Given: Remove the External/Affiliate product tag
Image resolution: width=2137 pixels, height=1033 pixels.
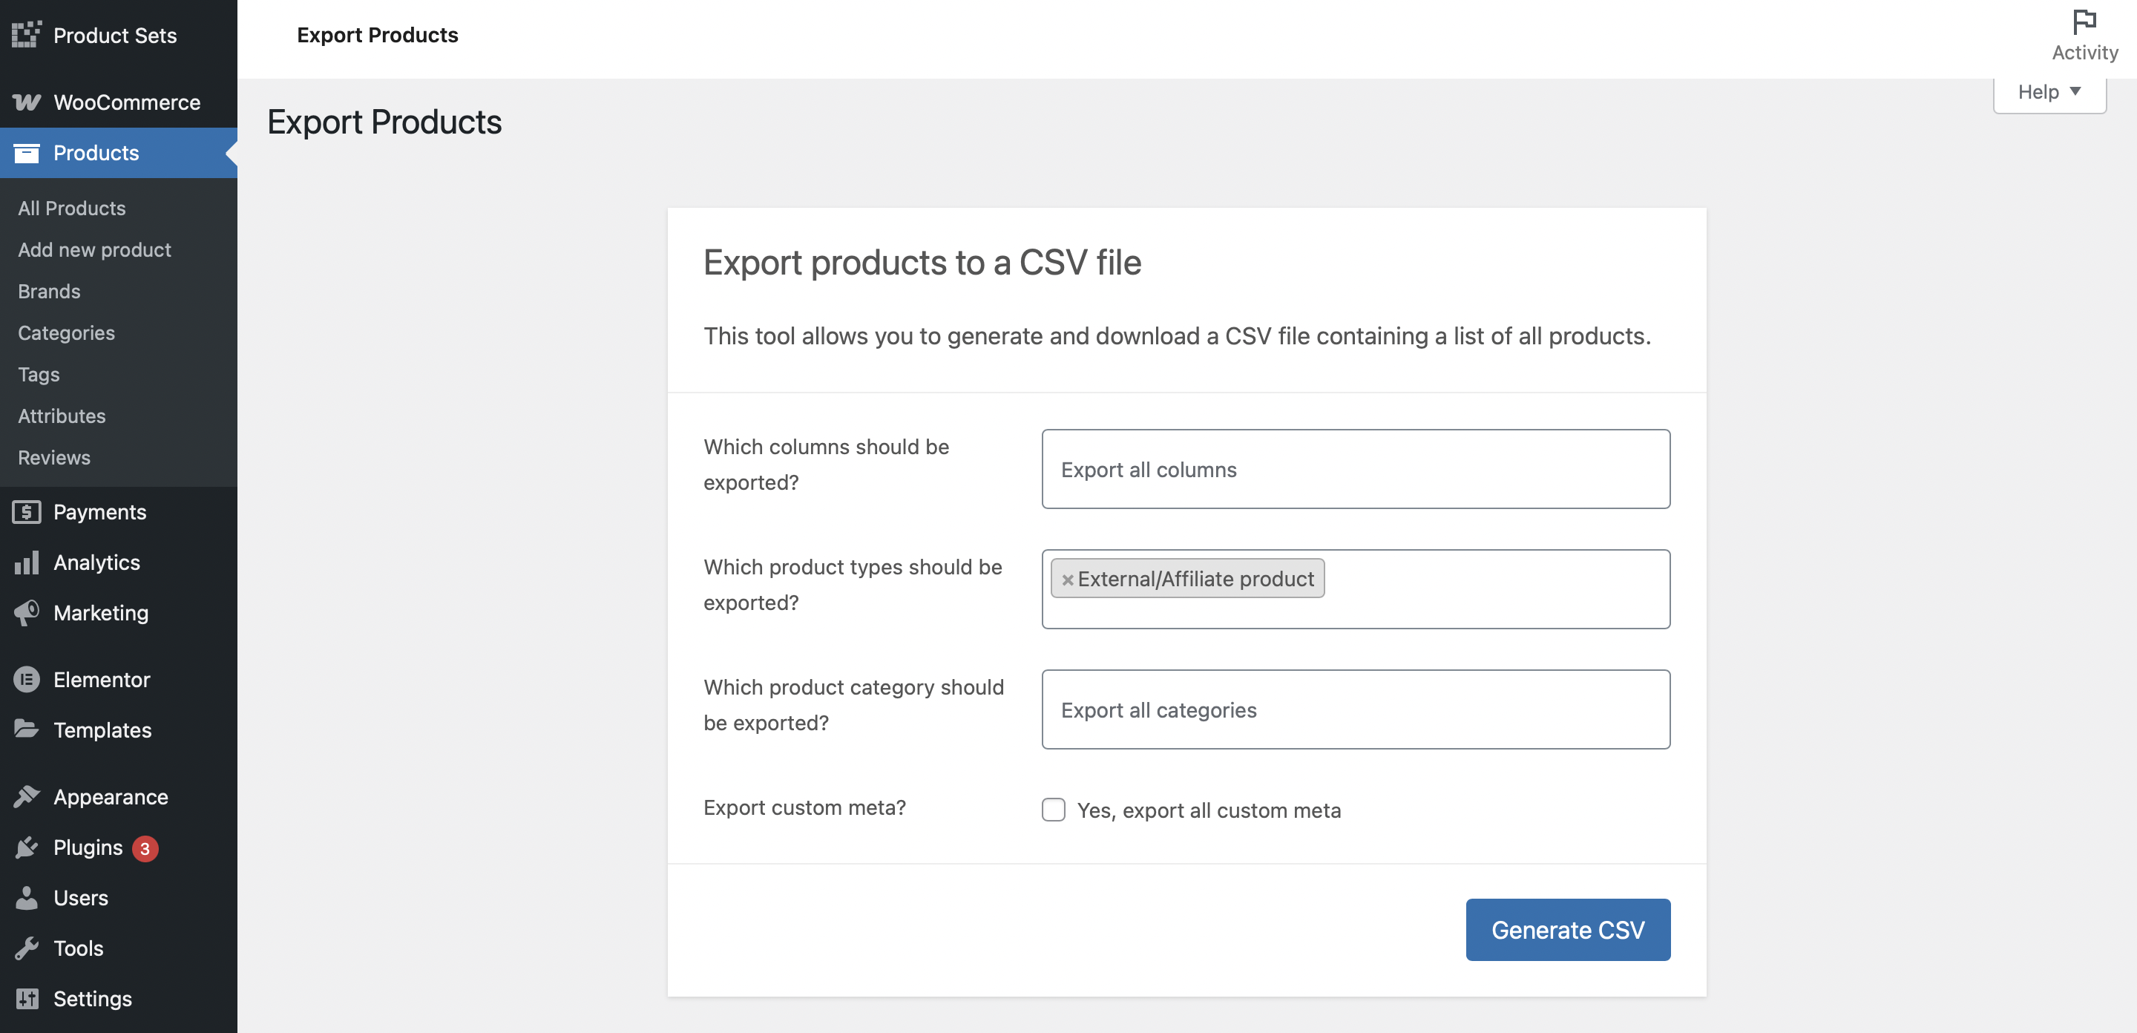Looking at the screenshot, I should (x=1068, y=579).
